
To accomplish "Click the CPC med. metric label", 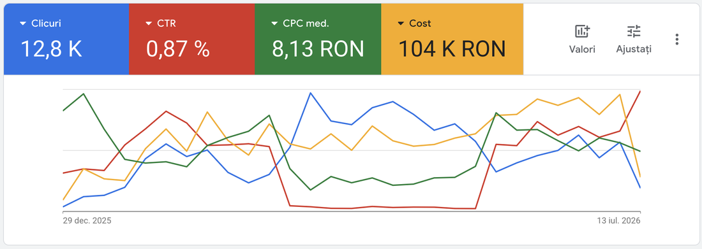I will click(306, 24).
